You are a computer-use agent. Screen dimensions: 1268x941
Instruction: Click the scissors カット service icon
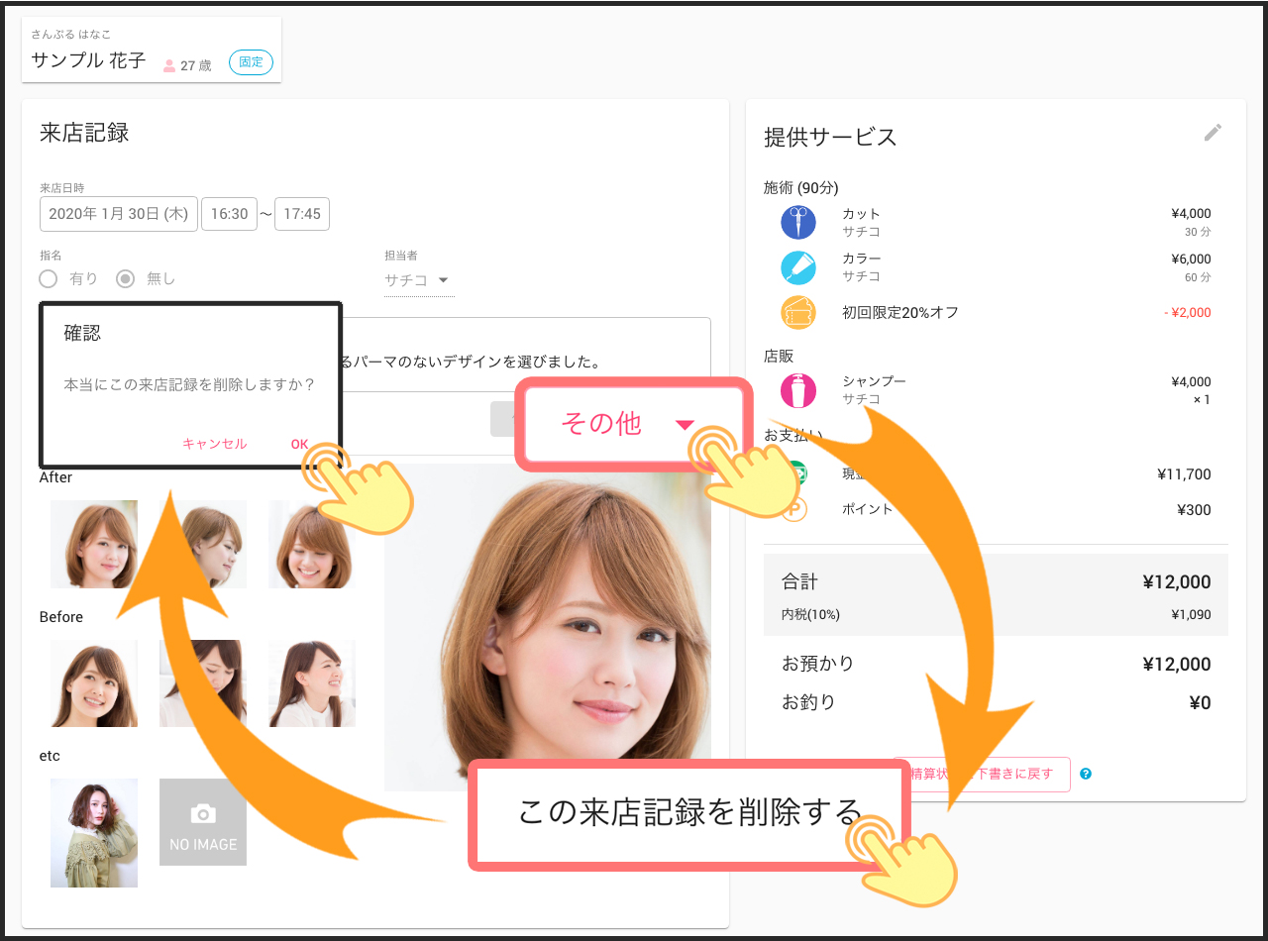click(797, 222)
